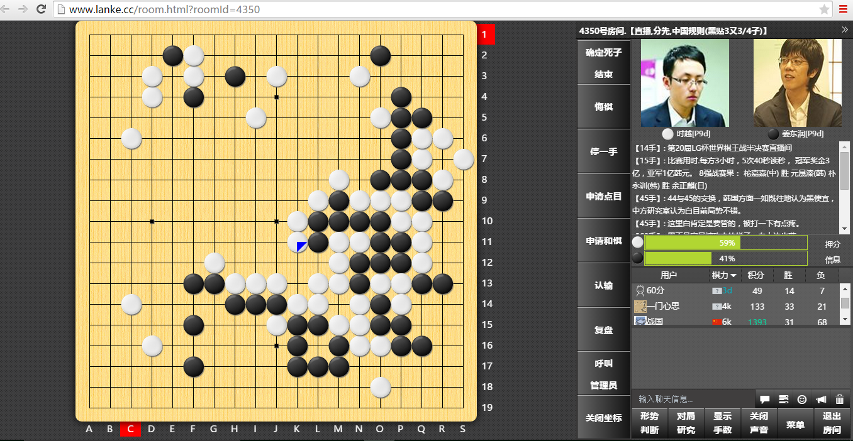The image size is (853, 441).
Task: Click the chat speech-bubble icon
Action: click(765, 400)
